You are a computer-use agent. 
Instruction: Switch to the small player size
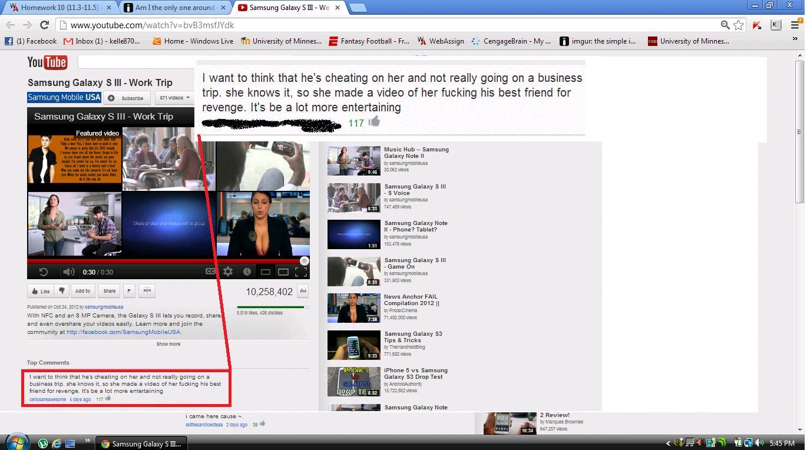click(266, 272)
